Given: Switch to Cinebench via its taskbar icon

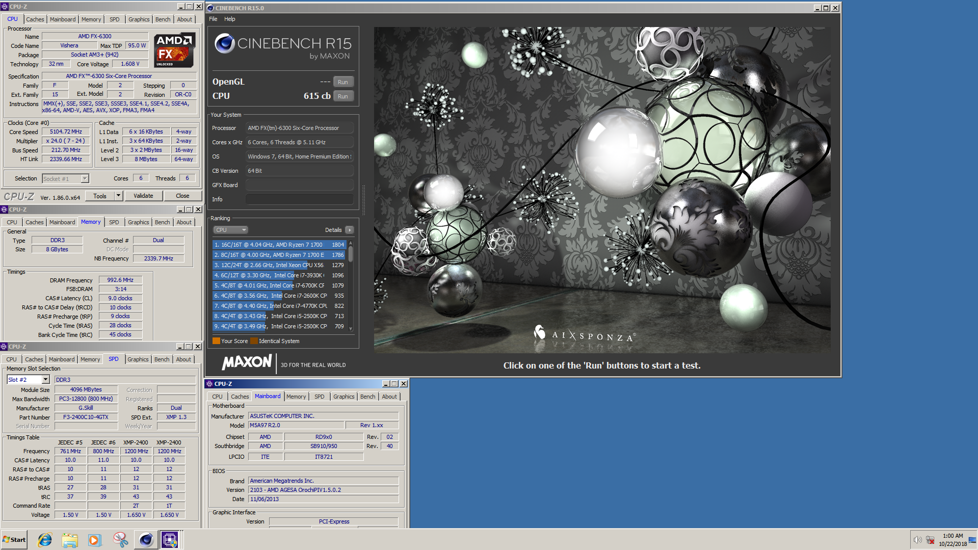Looking at the screenshot, I should [x=146, y=540].
